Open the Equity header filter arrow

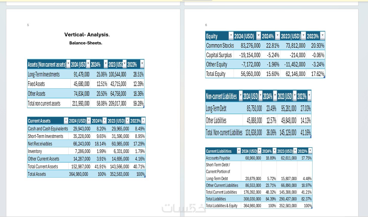pos(231,36)
